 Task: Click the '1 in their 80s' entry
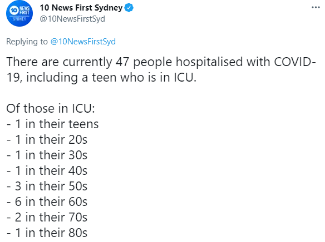(47, 233)
